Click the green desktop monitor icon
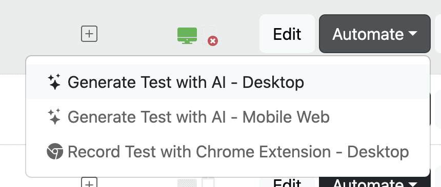 coord(187,36)
